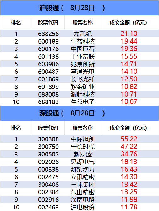Select stock name 深南电路
The width and height of the screenshot is (159, 211).
(x=83, y=200)
